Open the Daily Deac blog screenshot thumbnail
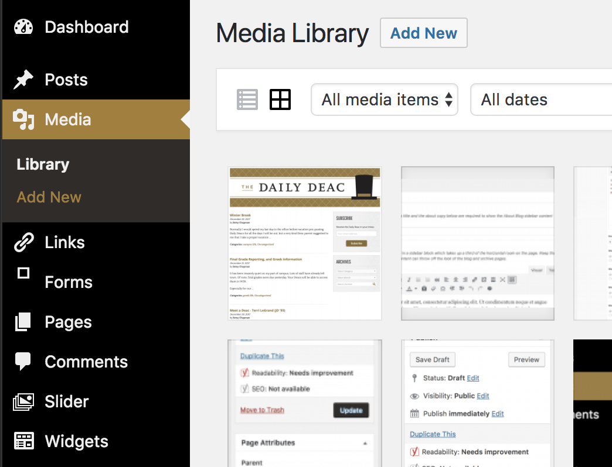Viewport: 612px width, 467px height. [x=305, y=244]
